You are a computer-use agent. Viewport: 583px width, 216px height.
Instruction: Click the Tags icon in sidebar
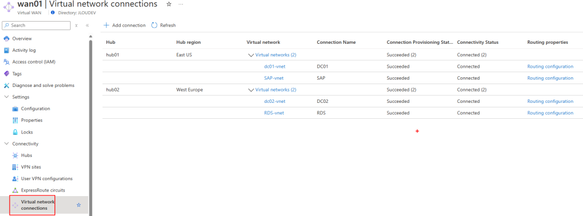coord(6,73)
